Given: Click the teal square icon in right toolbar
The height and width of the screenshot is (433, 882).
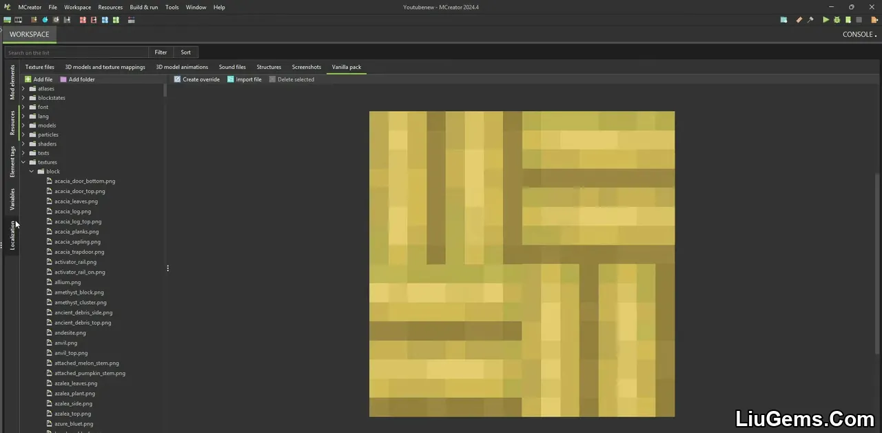Looking at the screenshot, I should pos(784,20).
